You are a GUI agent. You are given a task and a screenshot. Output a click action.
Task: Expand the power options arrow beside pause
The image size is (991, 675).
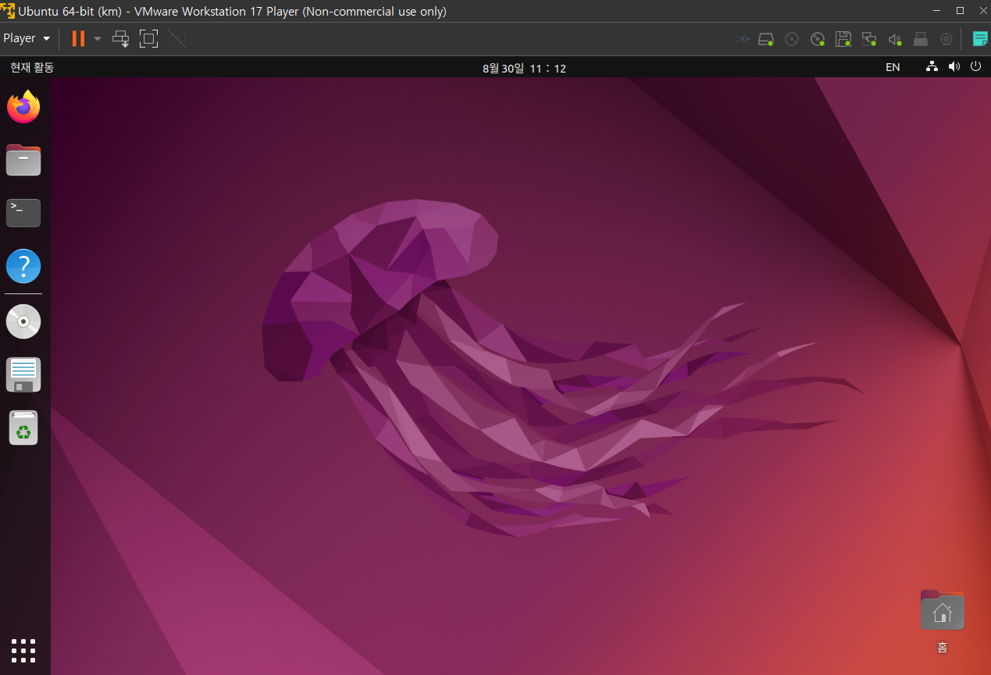pyautogui.click(x=98, y=38)
